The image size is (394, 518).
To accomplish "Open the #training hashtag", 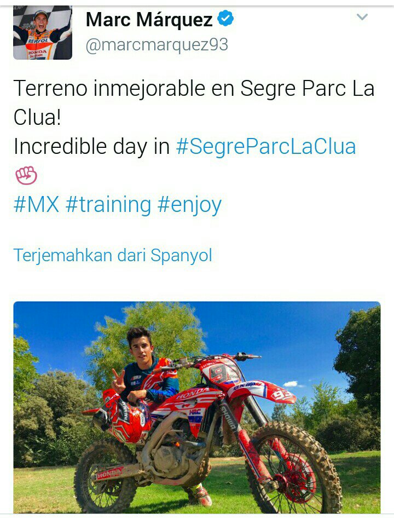I will 108,204.
